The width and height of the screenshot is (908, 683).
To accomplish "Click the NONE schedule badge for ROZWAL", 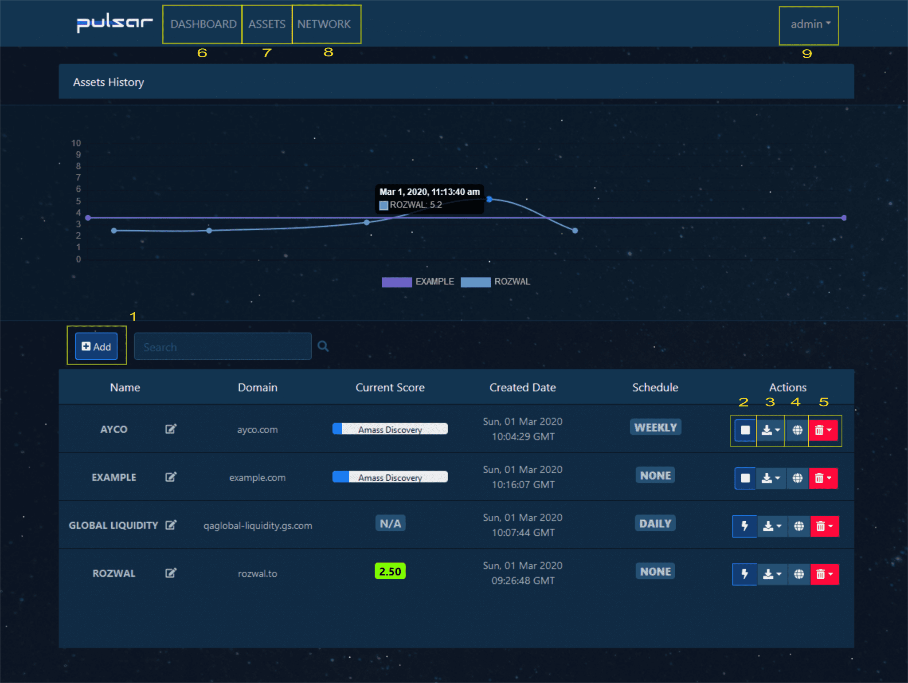I will click(x=655, y=571).
